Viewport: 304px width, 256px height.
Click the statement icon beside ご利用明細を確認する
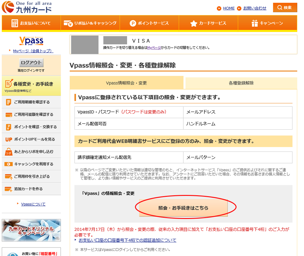[x=8, y=102]
